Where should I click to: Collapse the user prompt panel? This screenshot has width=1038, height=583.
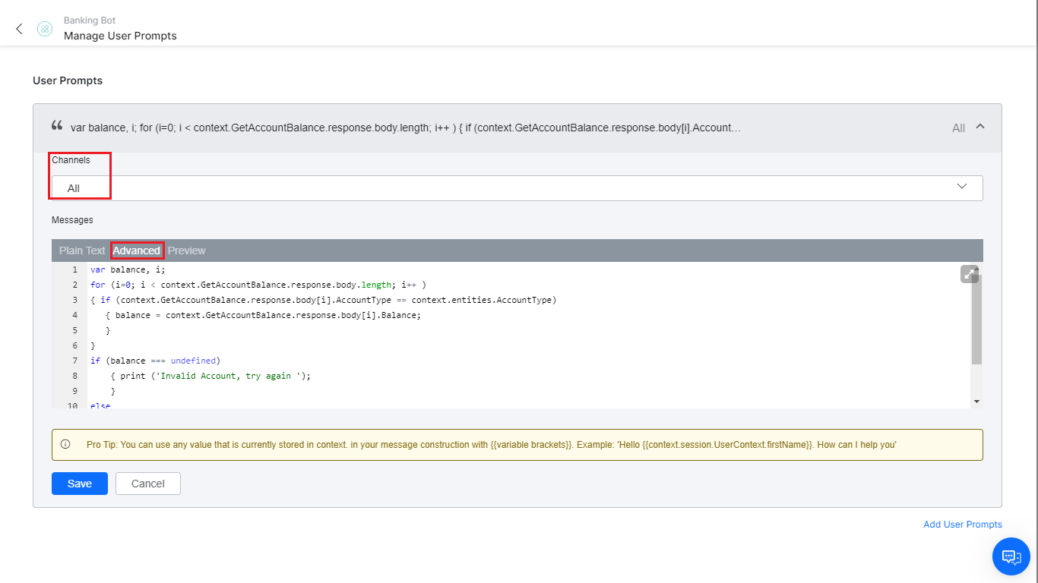click(x=979, y=127)
